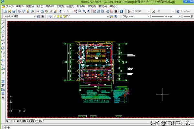This screenshot has width=194, height=129.
Task: Open the 格式(O) menu
Action: click(x=50, y=6)
